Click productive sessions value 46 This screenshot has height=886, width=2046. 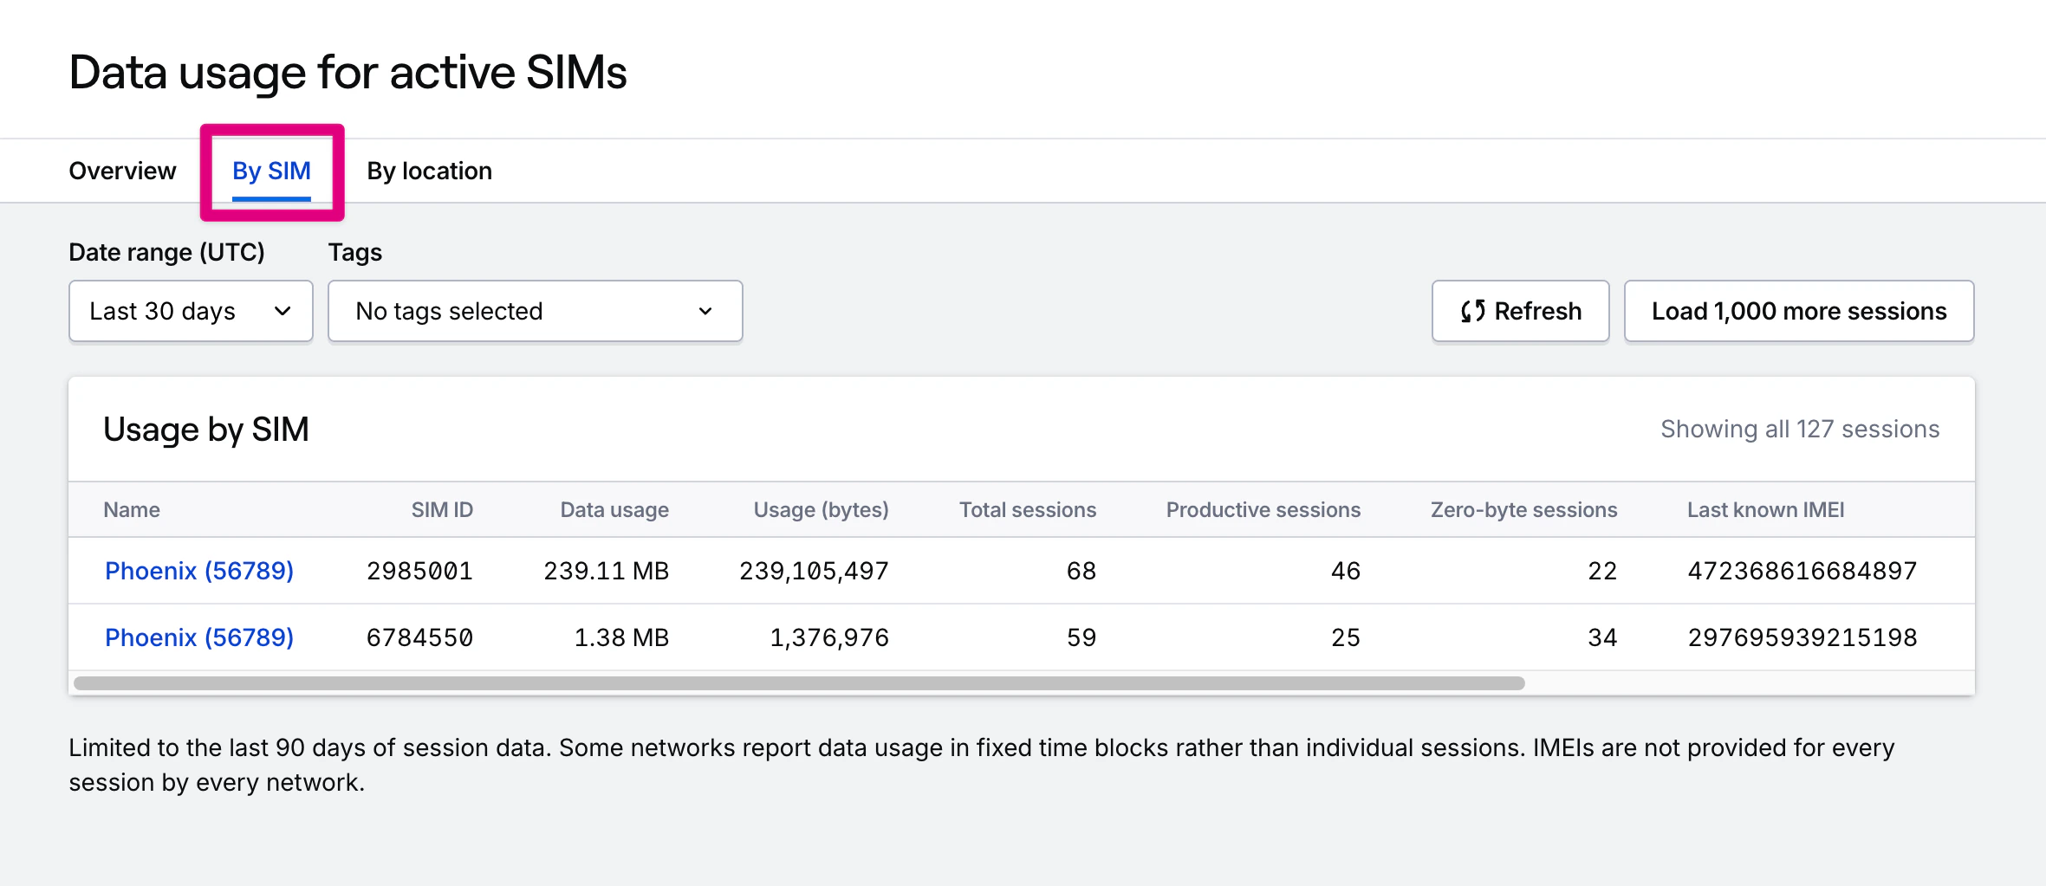(x=1346, y=571)
